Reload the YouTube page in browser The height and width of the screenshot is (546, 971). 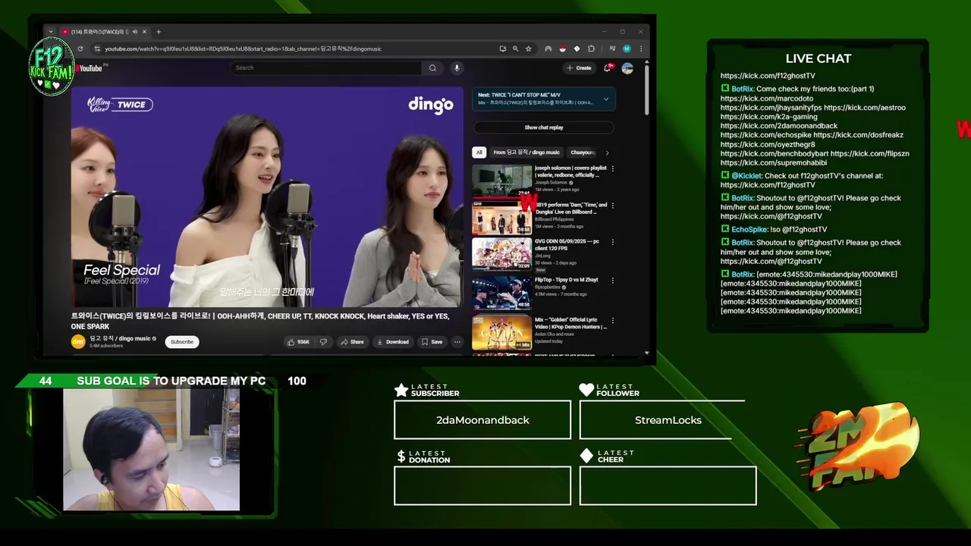[x=80, y=49]
